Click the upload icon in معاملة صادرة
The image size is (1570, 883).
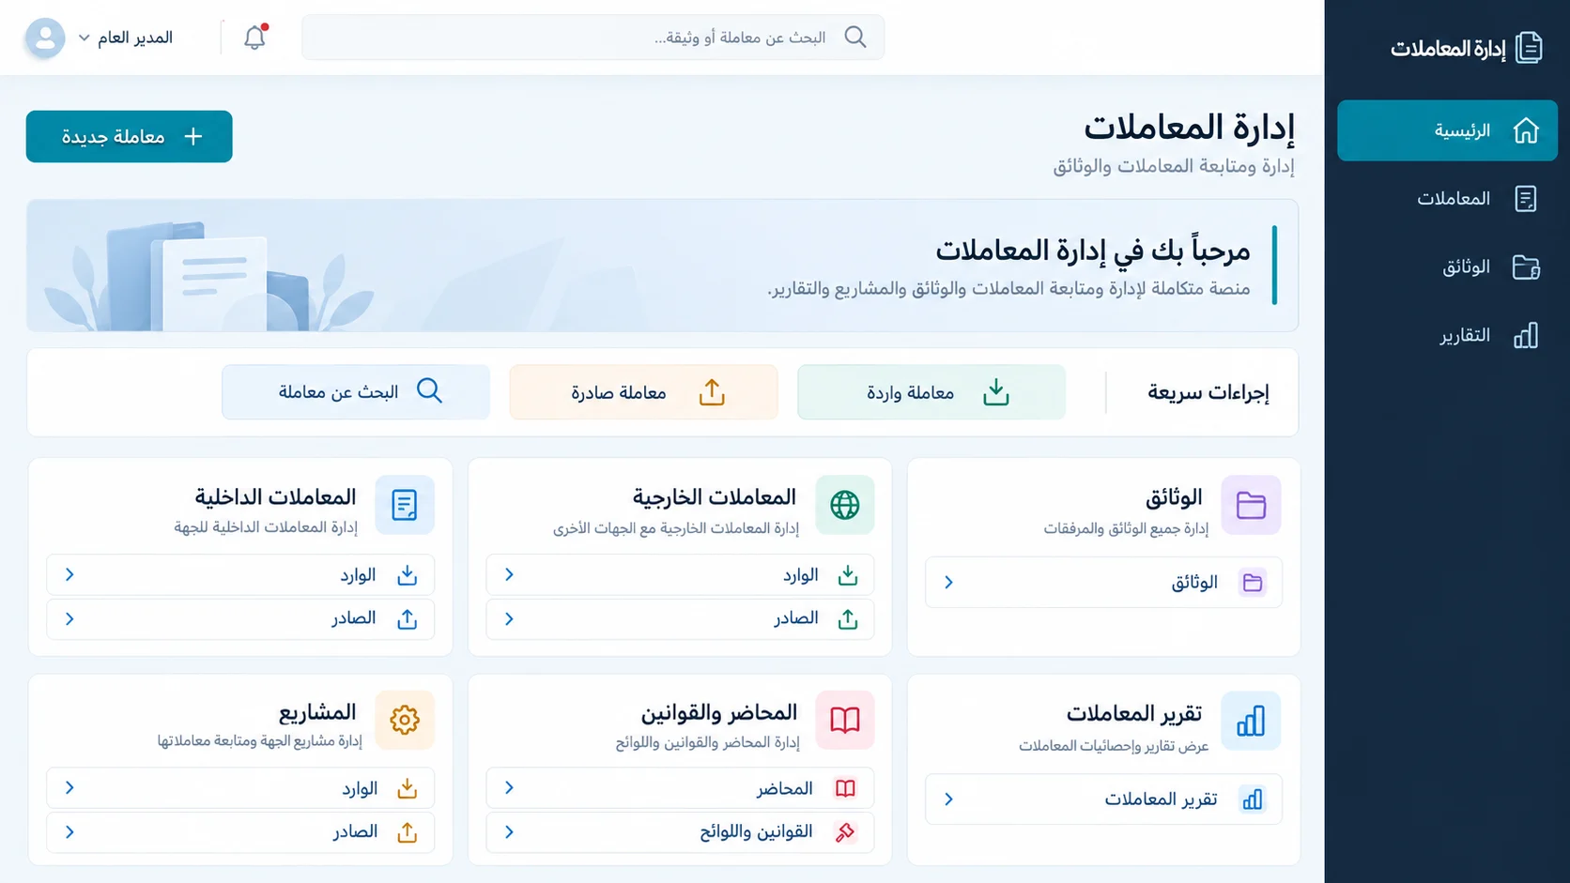[x=712, y=392]
